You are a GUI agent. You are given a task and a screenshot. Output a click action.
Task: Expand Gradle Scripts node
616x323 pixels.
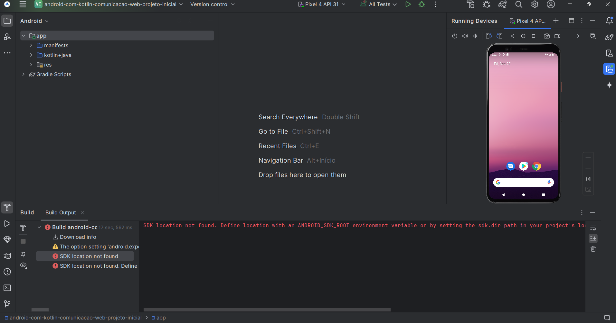[x=24, y=74]
